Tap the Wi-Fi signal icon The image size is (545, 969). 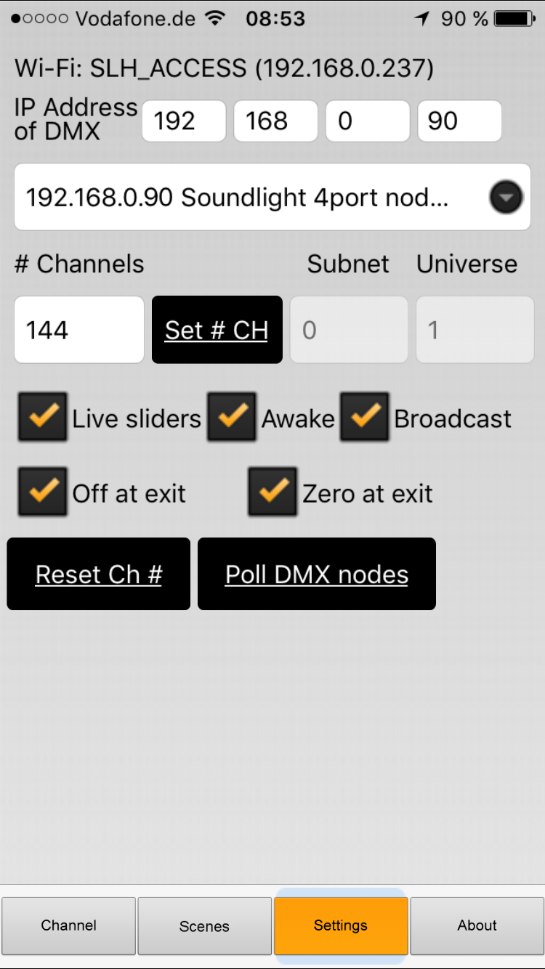[x=215, y=18]
